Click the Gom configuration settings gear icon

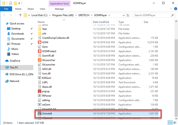(39, 47)
